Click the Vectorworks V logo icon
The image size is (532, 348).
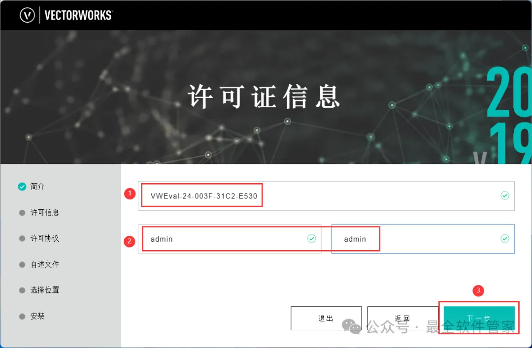point(27,15)
